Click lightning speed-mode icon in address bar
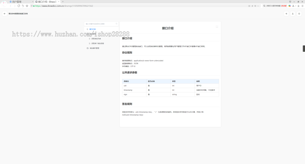305x164 pixels. 252,6
